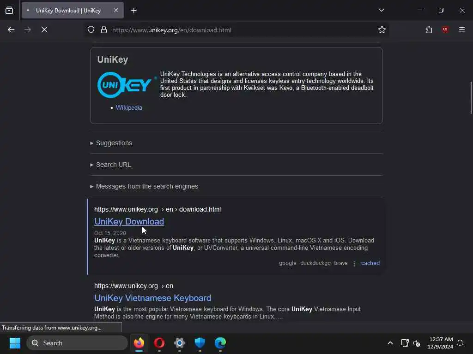Open Microsoft Edge from taskbar
The height and width of the screenshot is (354, 473).
coord(220,343)
